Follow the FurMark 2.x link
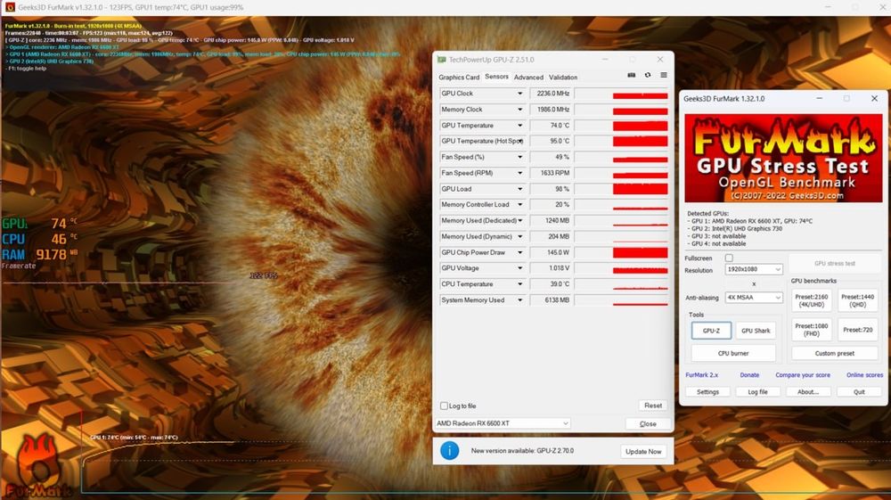 pyautogui.click(x=702, y=375)
